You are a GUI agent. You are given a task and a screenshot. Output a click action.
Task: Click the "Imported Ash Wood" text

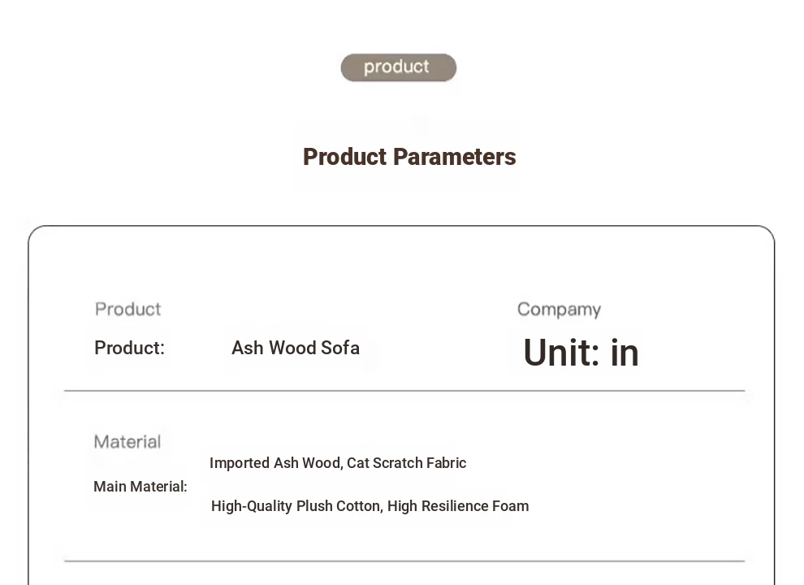coord(274,463)
